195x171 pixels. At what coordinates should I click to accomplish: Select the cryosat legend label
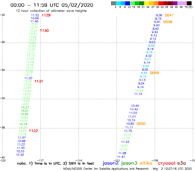coord(167,163)
